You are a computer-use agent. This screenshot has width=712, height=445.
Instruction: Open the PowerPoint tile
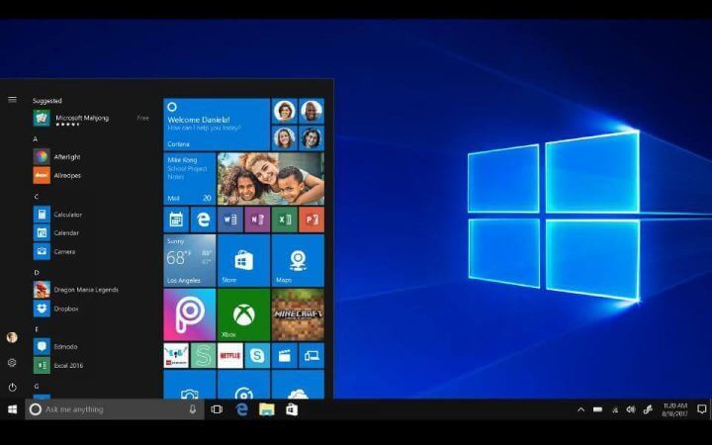(x=311, y=220)
